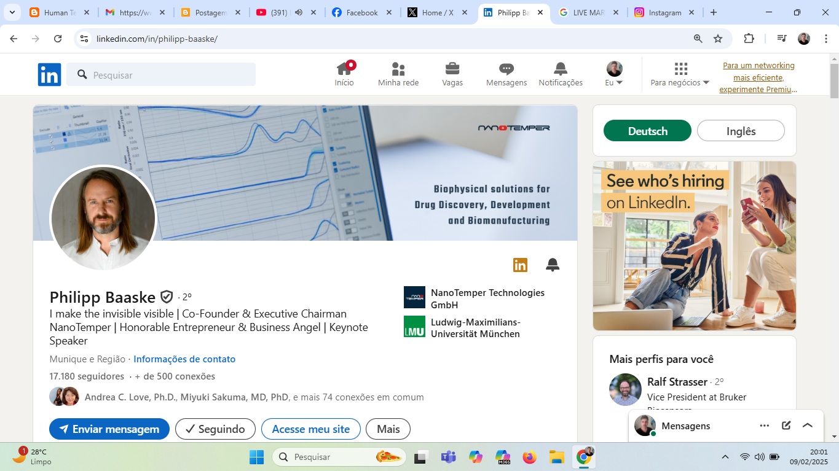Mute the YouTube tab audio icon
This screenshot has width=839, height=471.
[299, 12]
